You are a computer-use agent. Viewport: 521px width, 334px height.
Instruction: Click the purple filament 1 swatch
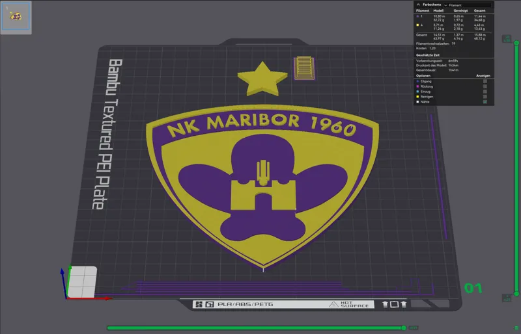[417, 16]
